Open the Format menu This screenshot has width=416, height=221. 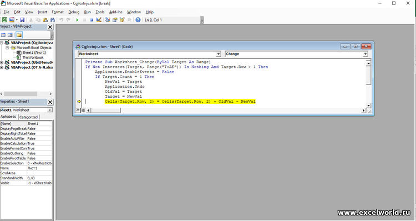pyautogui.click(x=58, y=12)
